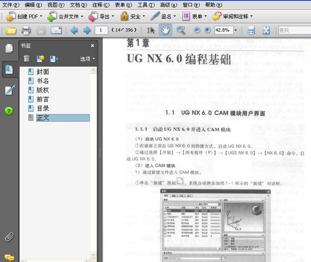Open the Signatures panel icon in sidebar

click(9, 90)
